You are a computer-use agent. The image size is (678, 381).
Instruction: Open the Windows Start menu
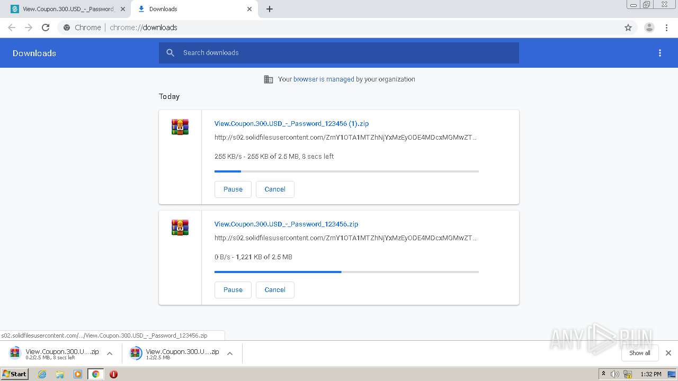pyautogui.click(x=14, y=374)
